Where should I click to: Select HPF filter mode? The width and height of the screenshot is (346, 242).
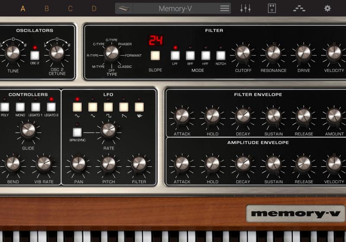(x=206, y=56)
